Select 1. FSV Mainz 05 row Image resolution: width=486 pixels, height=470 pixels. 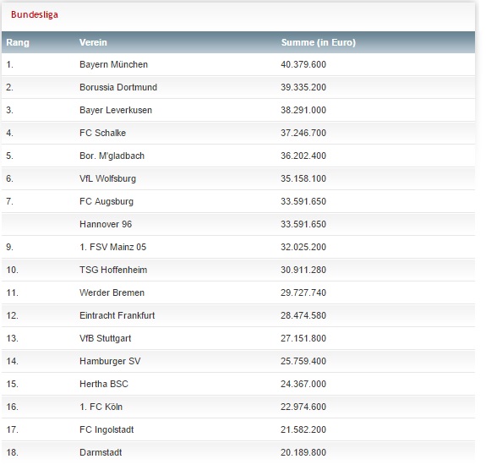[x=238, y=247]
